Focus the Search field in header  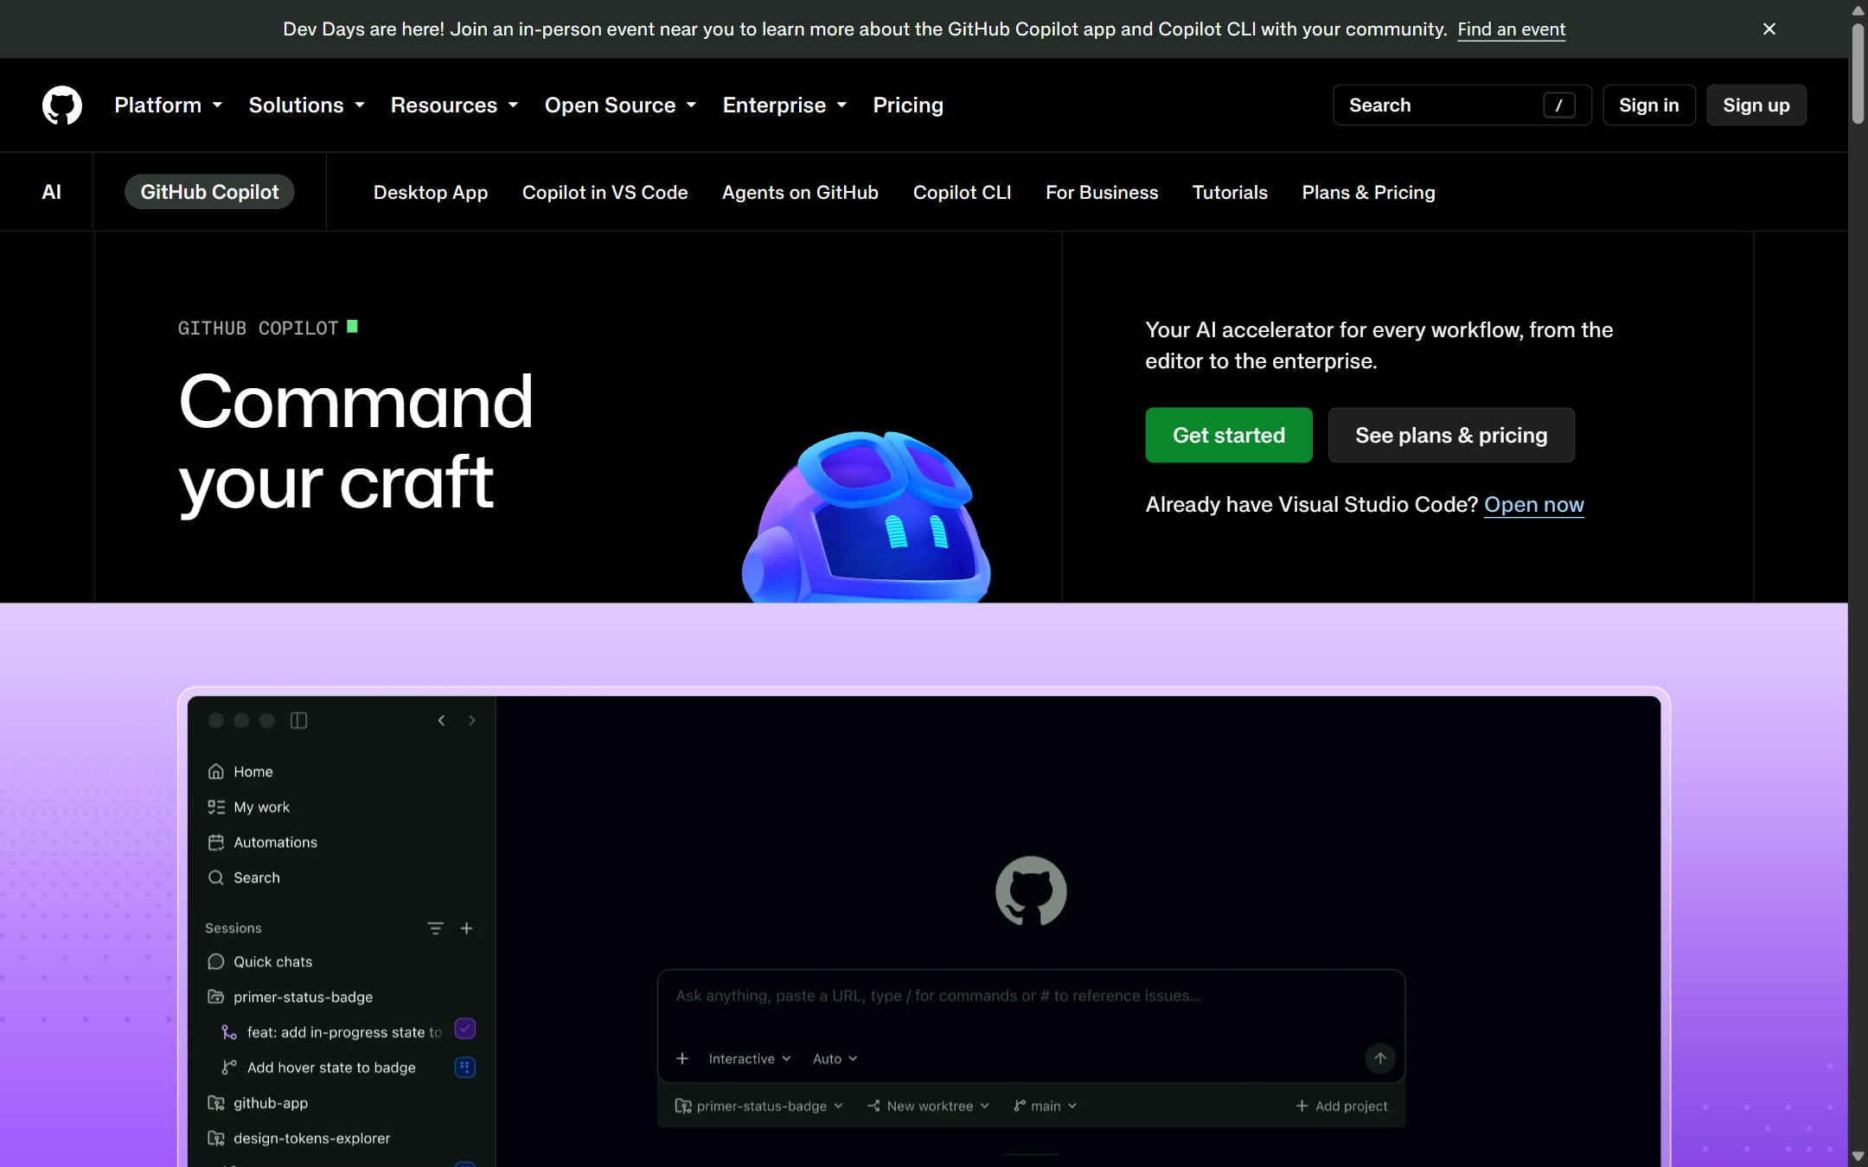click(1462, 105)
